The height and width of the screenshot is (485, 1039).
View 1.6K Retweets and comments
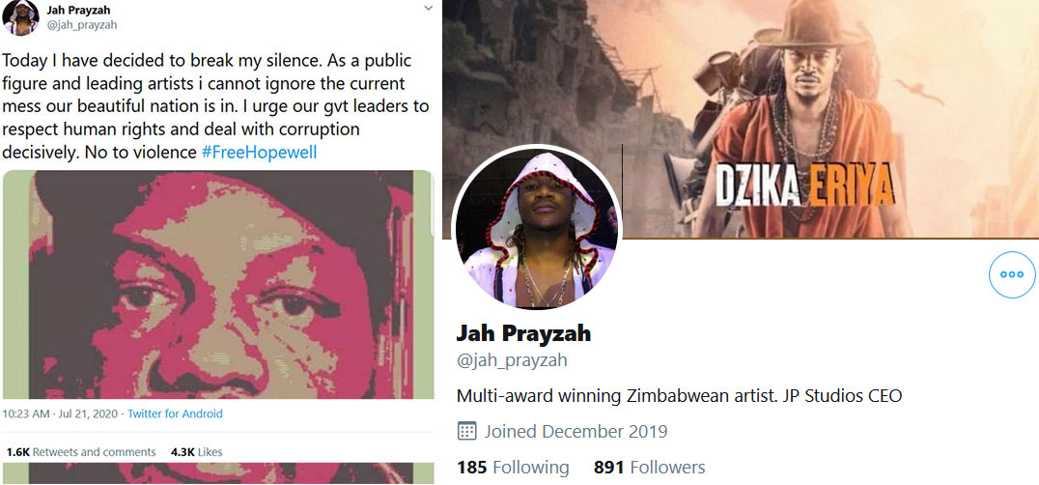(81, 452)
